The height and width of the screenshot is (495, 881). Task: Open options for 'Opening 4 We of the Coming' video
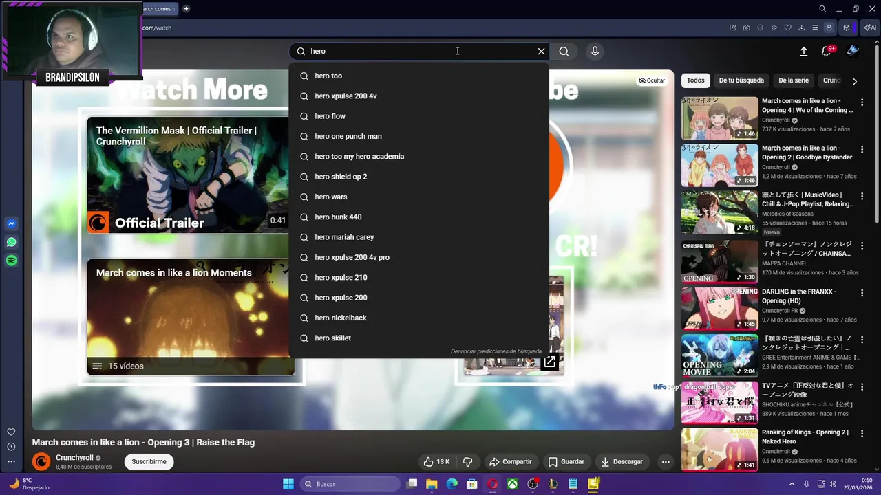[x=862, y=102]
